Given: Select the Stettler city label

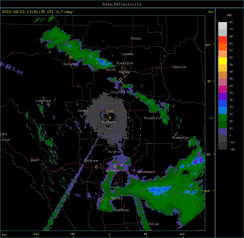Looking at the screenshot, I should click(179, 67).
